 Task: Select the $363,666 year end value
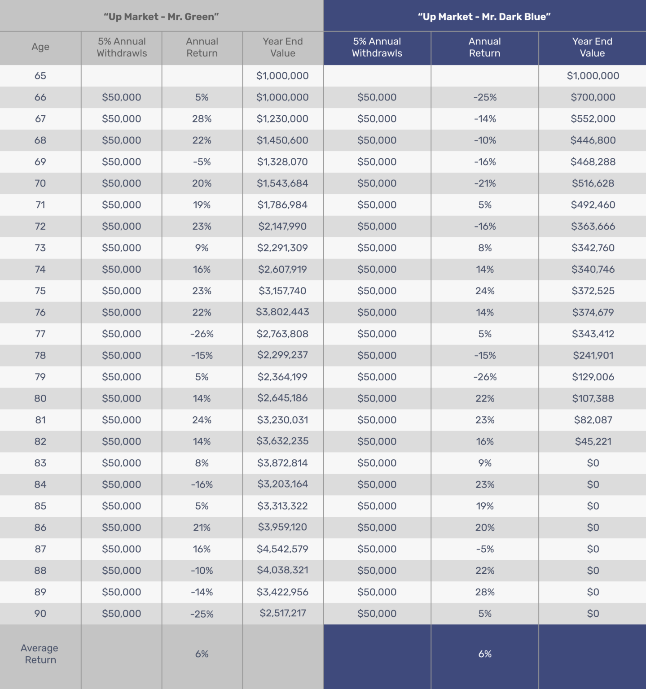pos(593,227)
